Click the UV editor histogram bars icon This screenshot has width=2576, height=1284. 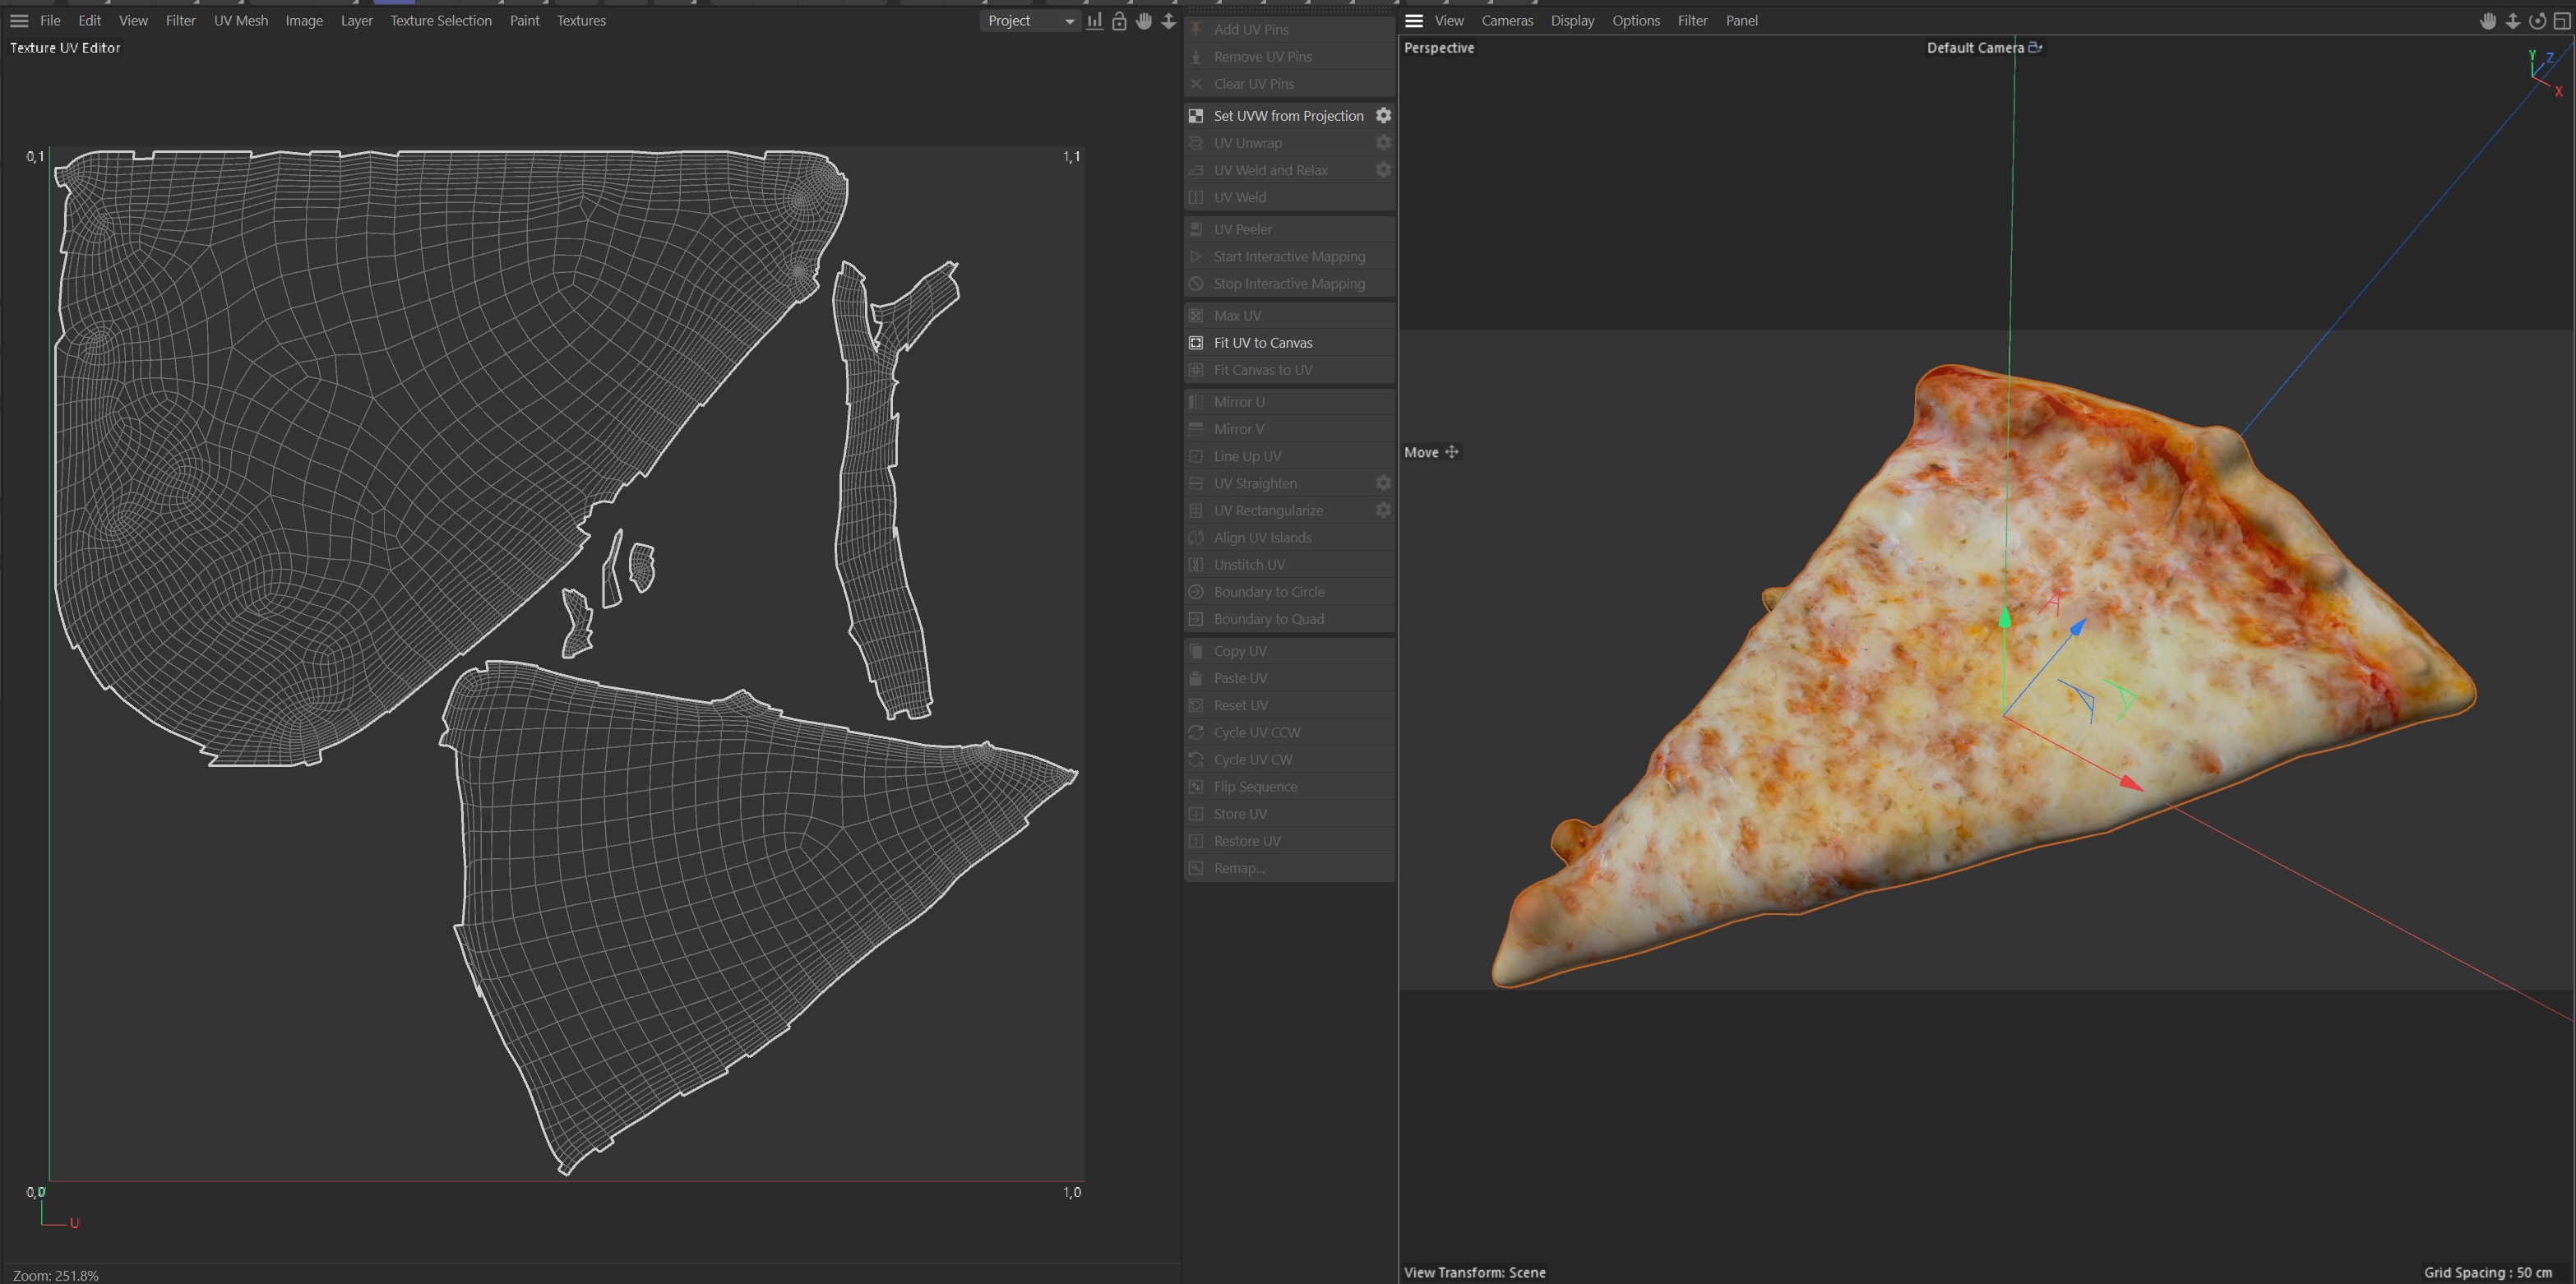coord(1095,21)
